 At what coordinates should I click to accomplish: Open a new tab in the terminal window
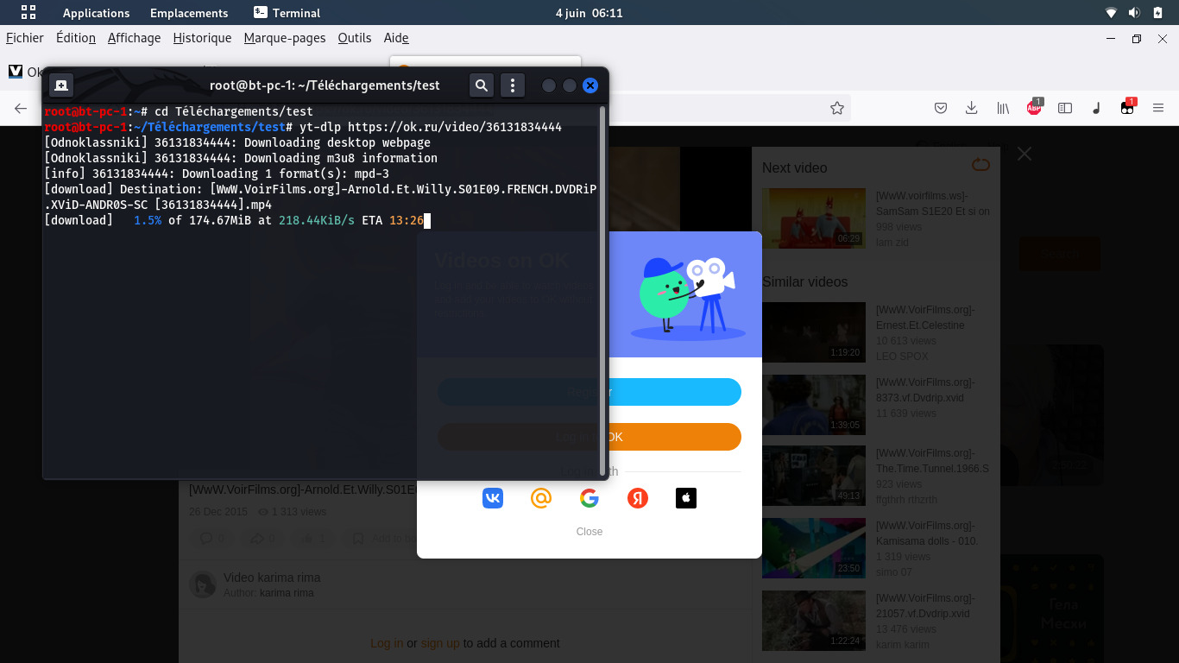60,85
